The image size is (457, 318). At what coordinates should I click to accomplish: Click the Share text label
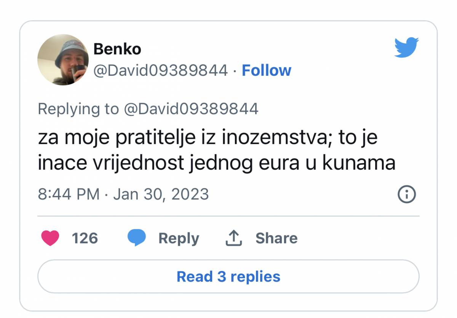[276, 238]
